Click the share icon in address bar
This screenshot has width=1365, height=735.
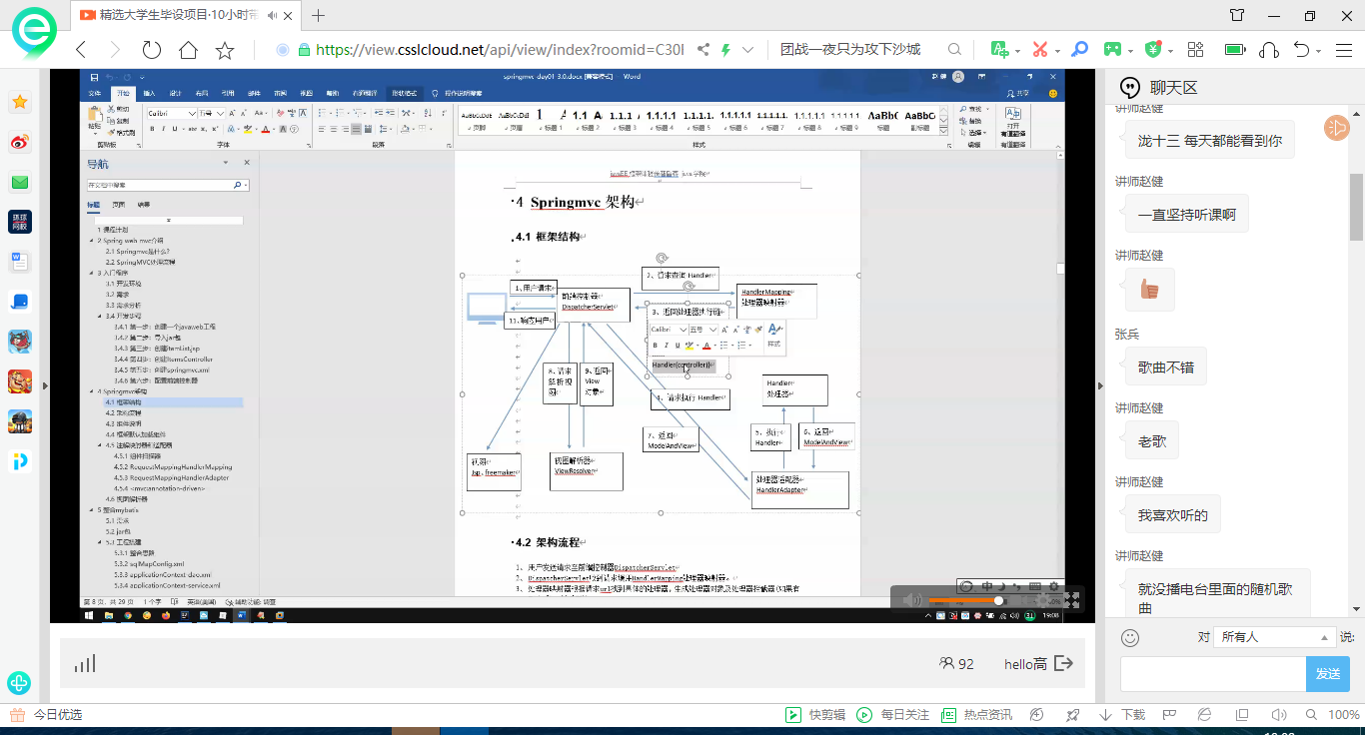[703, 50]
